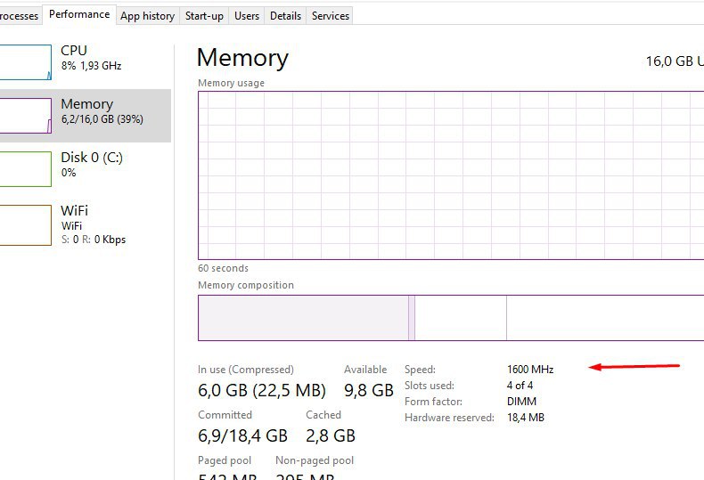This screenshot has height=480, width=704.
Task: Switch to the Start-up tab
Action: click(x=204, y=16)
